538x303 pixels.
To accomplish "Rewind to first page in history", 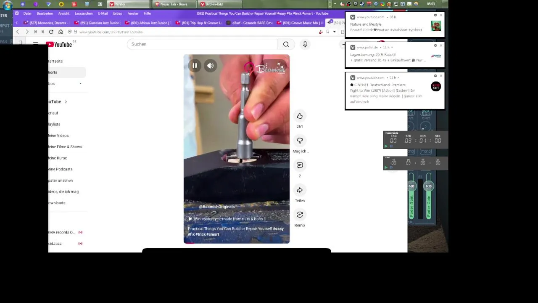I will tap(35, 32).
